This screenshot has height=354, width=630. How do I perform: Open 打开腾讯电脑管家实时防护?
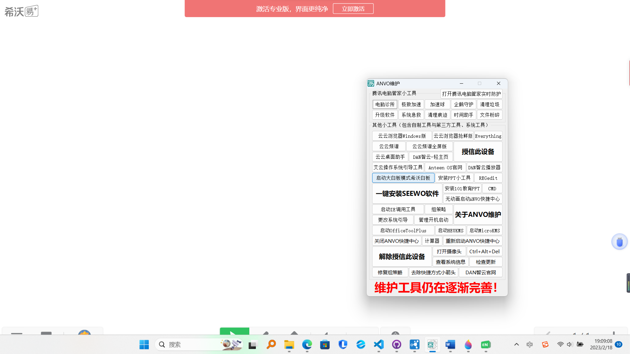[x=471, y=94]
